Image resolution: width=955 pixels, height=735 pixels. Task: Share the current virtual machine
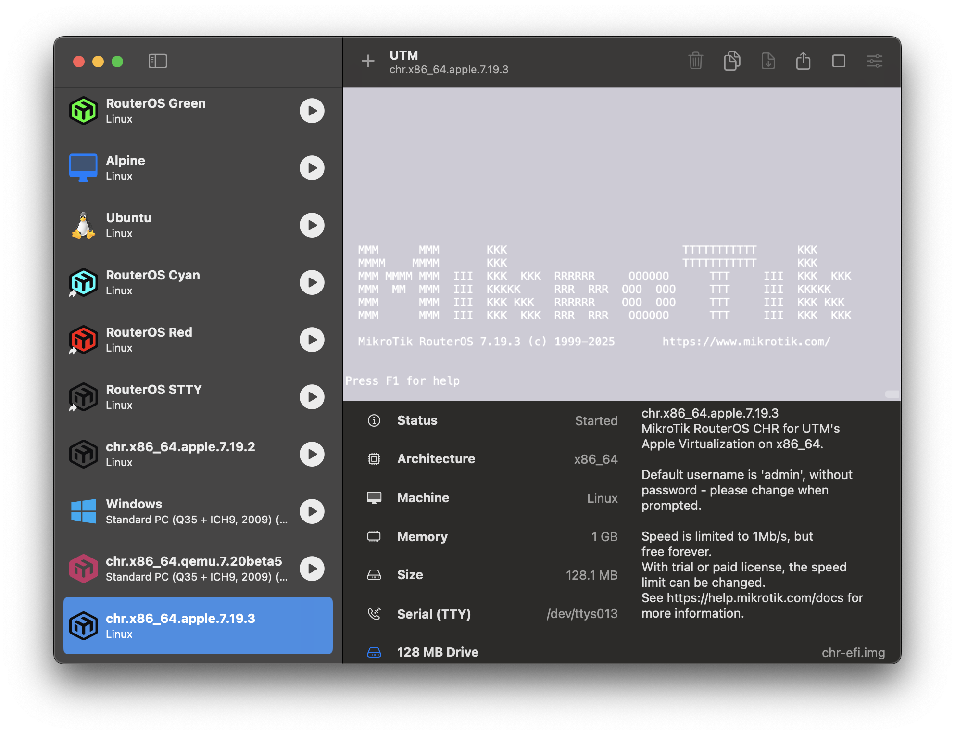coord(803,61)
